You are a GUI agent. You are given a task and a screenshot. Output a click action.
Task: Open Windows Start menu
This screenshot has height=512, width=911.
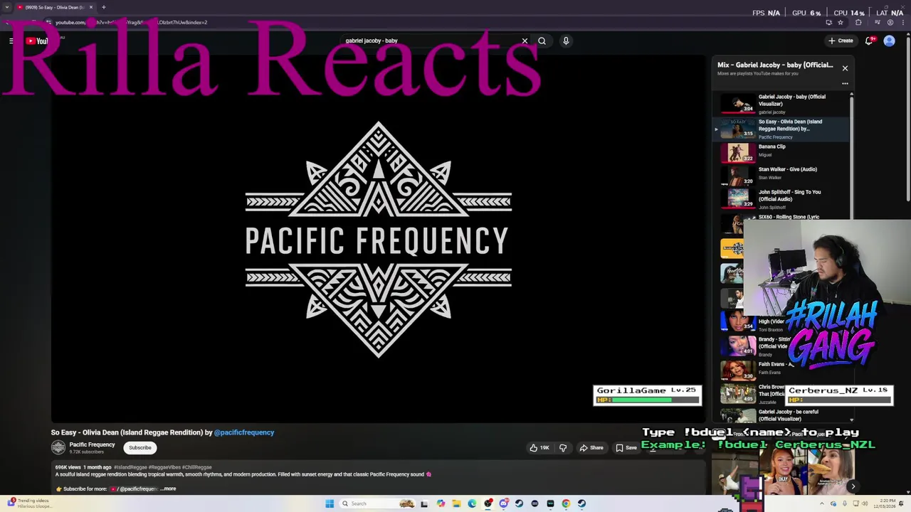[330, 503]
